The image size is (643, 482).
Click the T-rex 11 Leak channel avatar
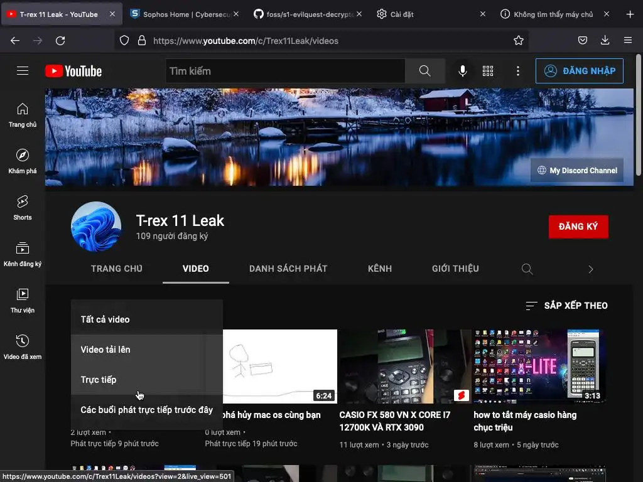[96, 226]
